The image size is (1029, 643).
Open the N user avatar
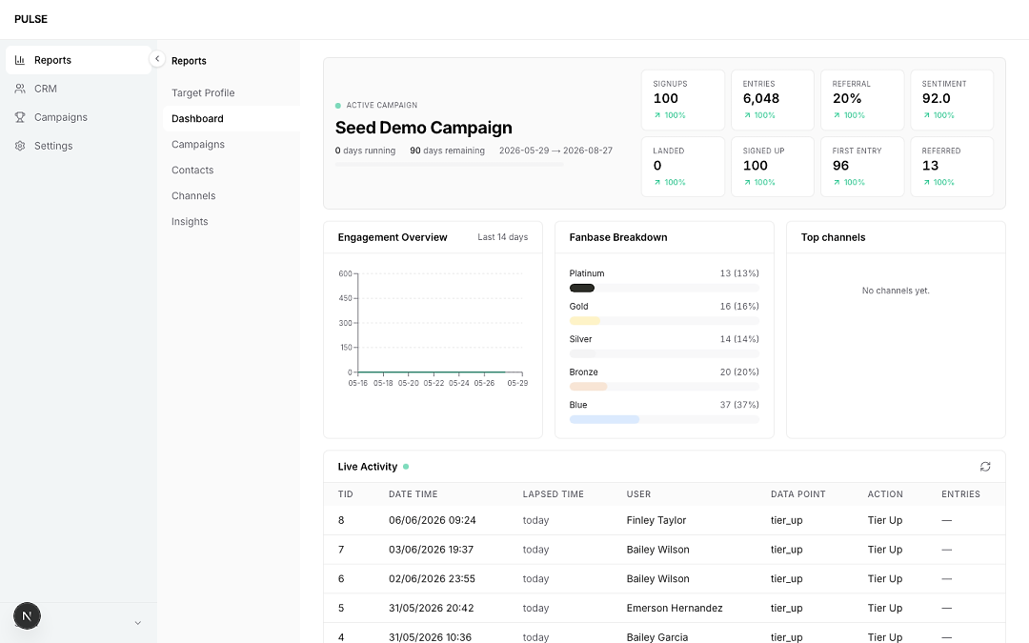(x=27, y=616)
